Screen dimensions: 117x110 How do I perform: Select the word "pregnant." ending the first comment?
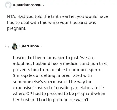tap(17, 29)
